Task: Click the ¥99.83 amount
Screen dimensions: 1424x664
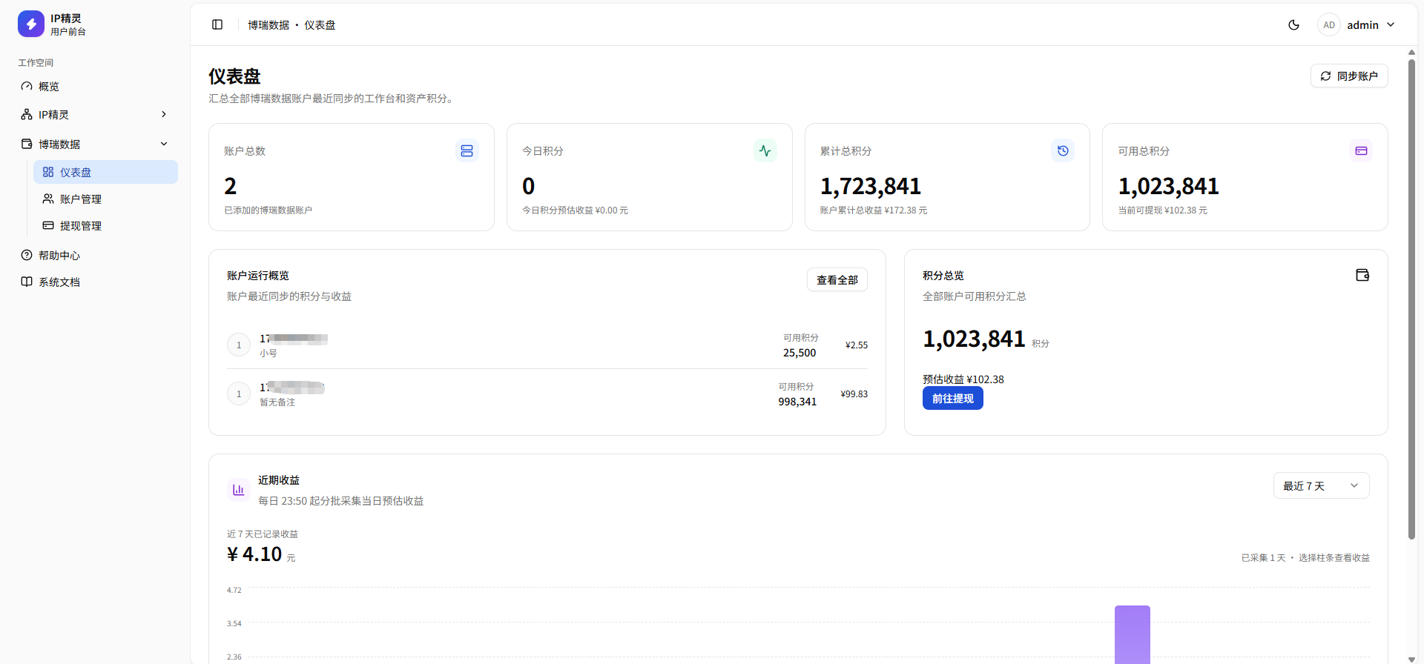Action: (x=854, y=394)
